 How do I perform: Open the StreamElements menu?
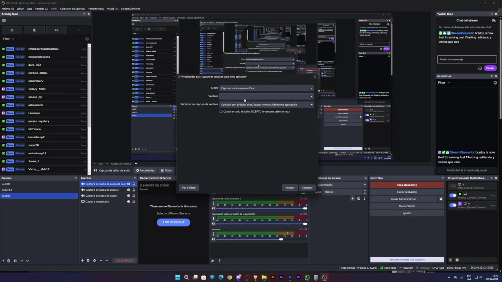click(131, 9)
